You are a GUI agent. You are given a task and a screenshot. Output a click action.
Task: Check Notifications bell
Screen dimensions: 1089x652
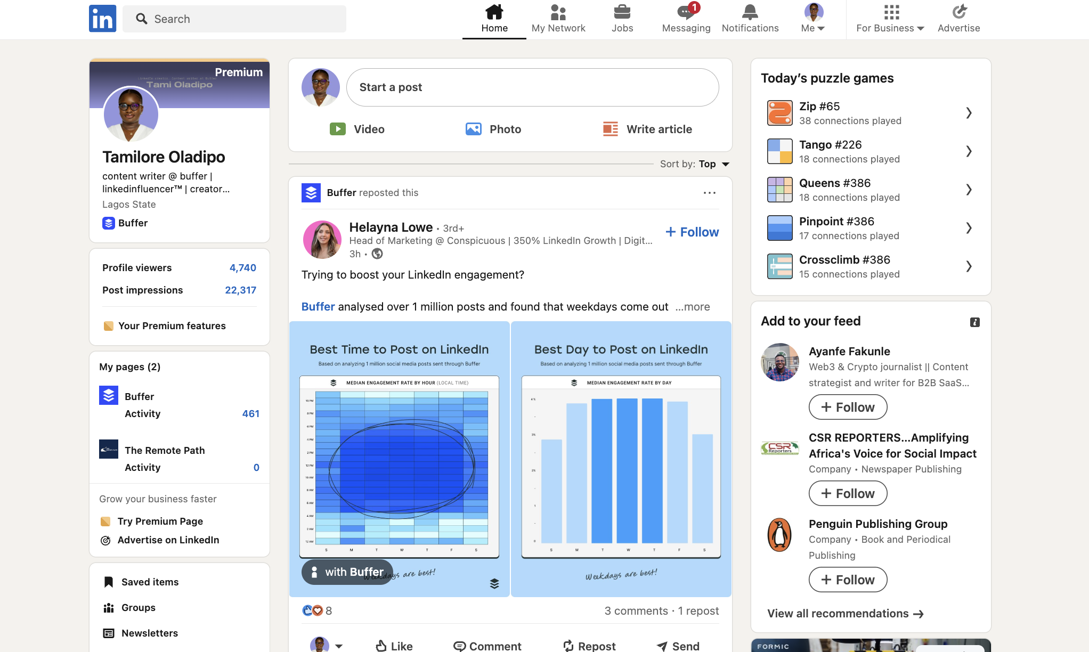tap(750, 19)
